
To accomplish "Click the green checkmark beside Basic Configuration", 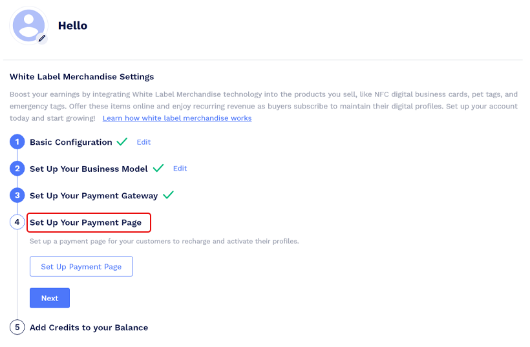I will tap(122, 142).
